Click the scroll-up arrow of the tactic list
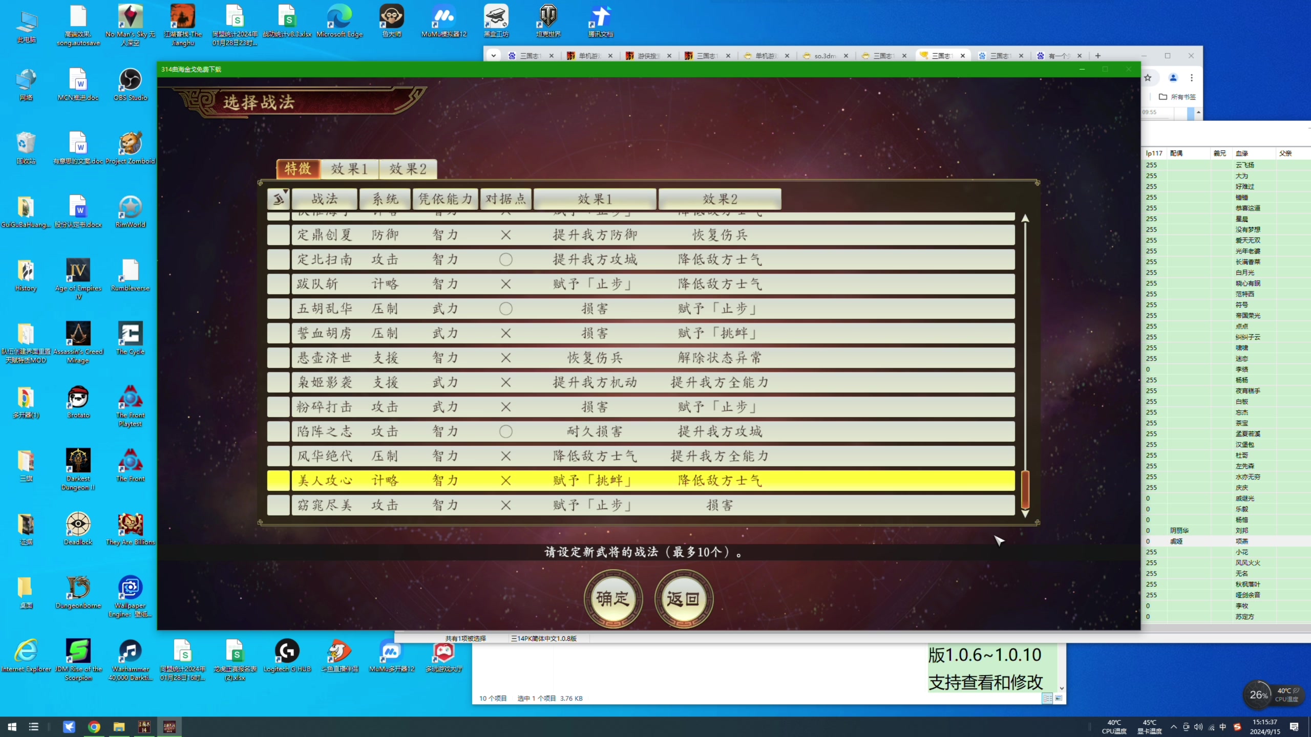This screenshot has width=1311, height=737. point(1025,219)
